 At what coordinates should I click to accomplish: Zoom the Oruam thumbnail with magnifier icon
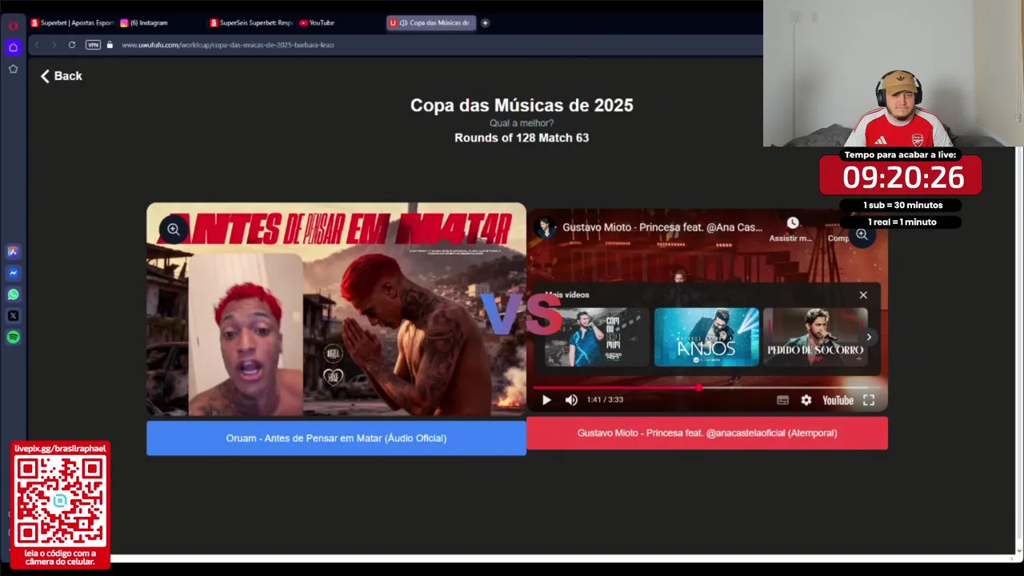coord(173,230)
